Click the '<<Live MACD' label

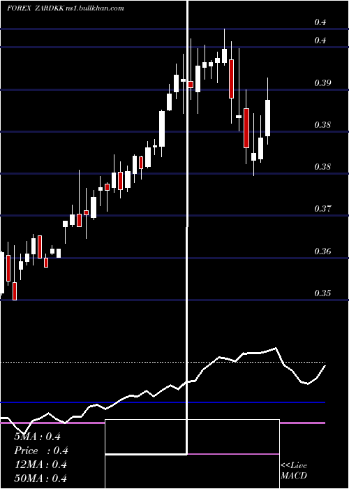(x=294, y=471)
